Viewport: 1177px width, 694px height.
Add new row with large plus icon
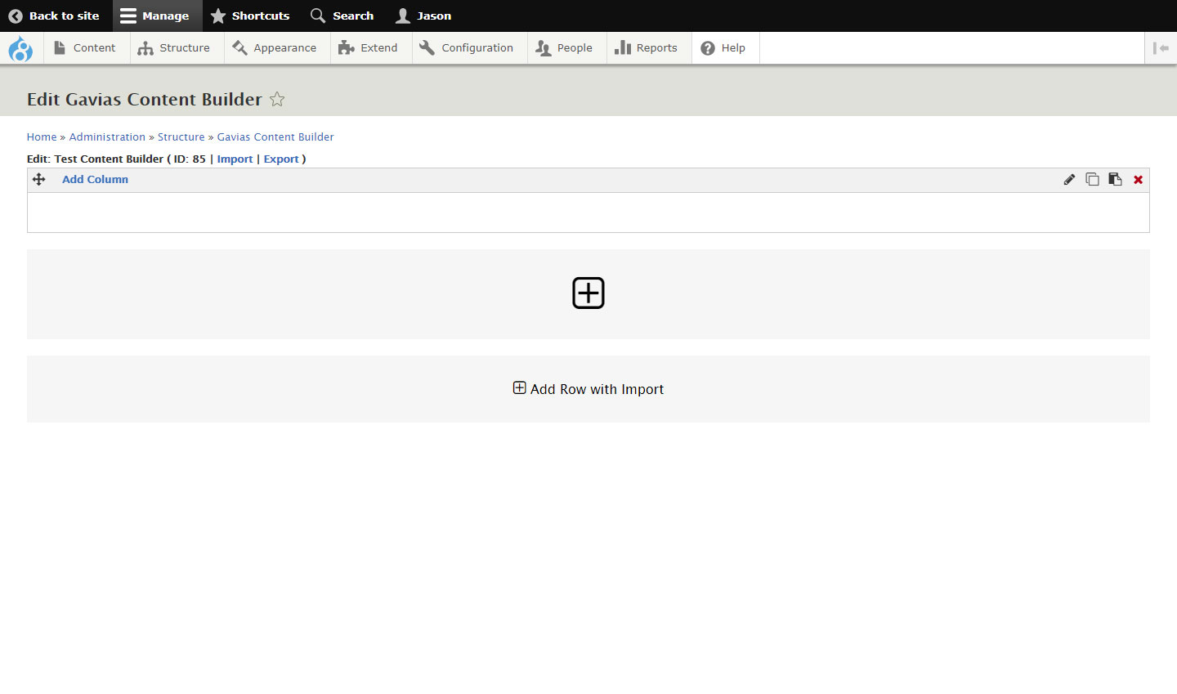588,293
